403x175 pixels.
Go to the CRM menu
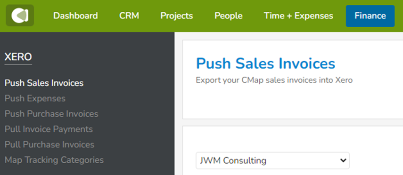click(129, 16)
